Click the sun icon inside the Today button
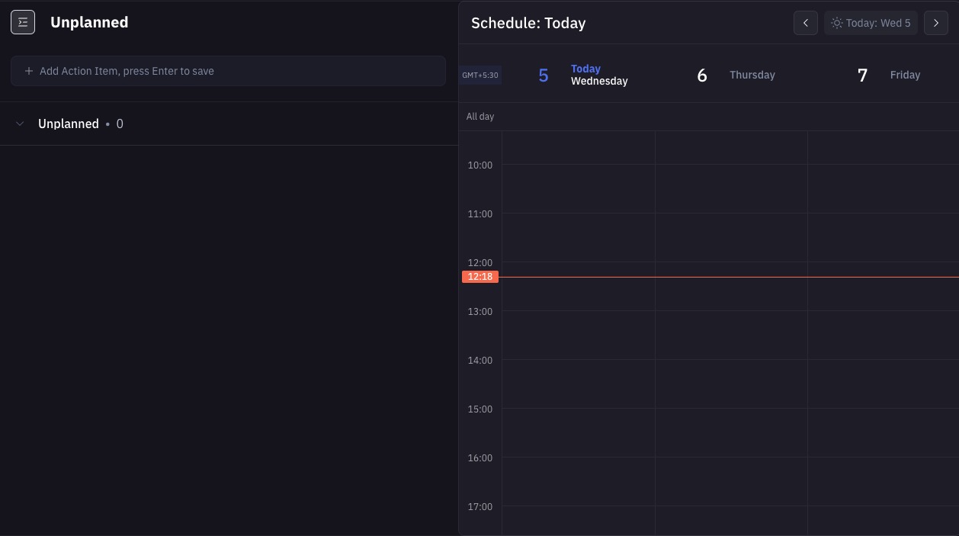 [x=836, y=23]
